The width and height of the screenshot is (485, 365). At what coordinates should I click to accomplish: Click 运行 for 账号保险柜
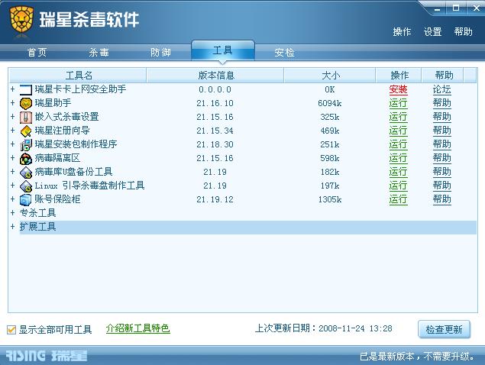pos(398,199)
